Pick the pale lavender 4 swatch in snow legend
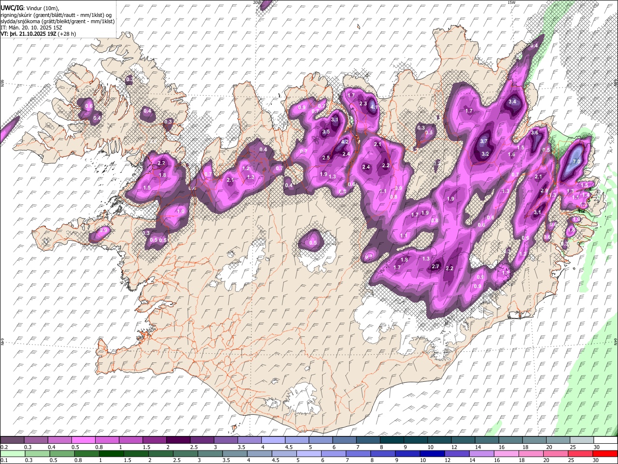618x464 pixels. click(x=273, y=440)
